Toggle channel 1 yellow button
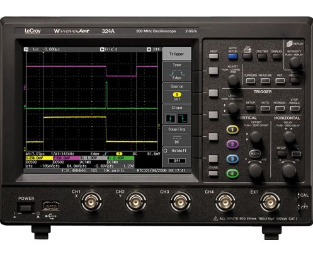Screen dimensions: 313x266 pos(232,130)
